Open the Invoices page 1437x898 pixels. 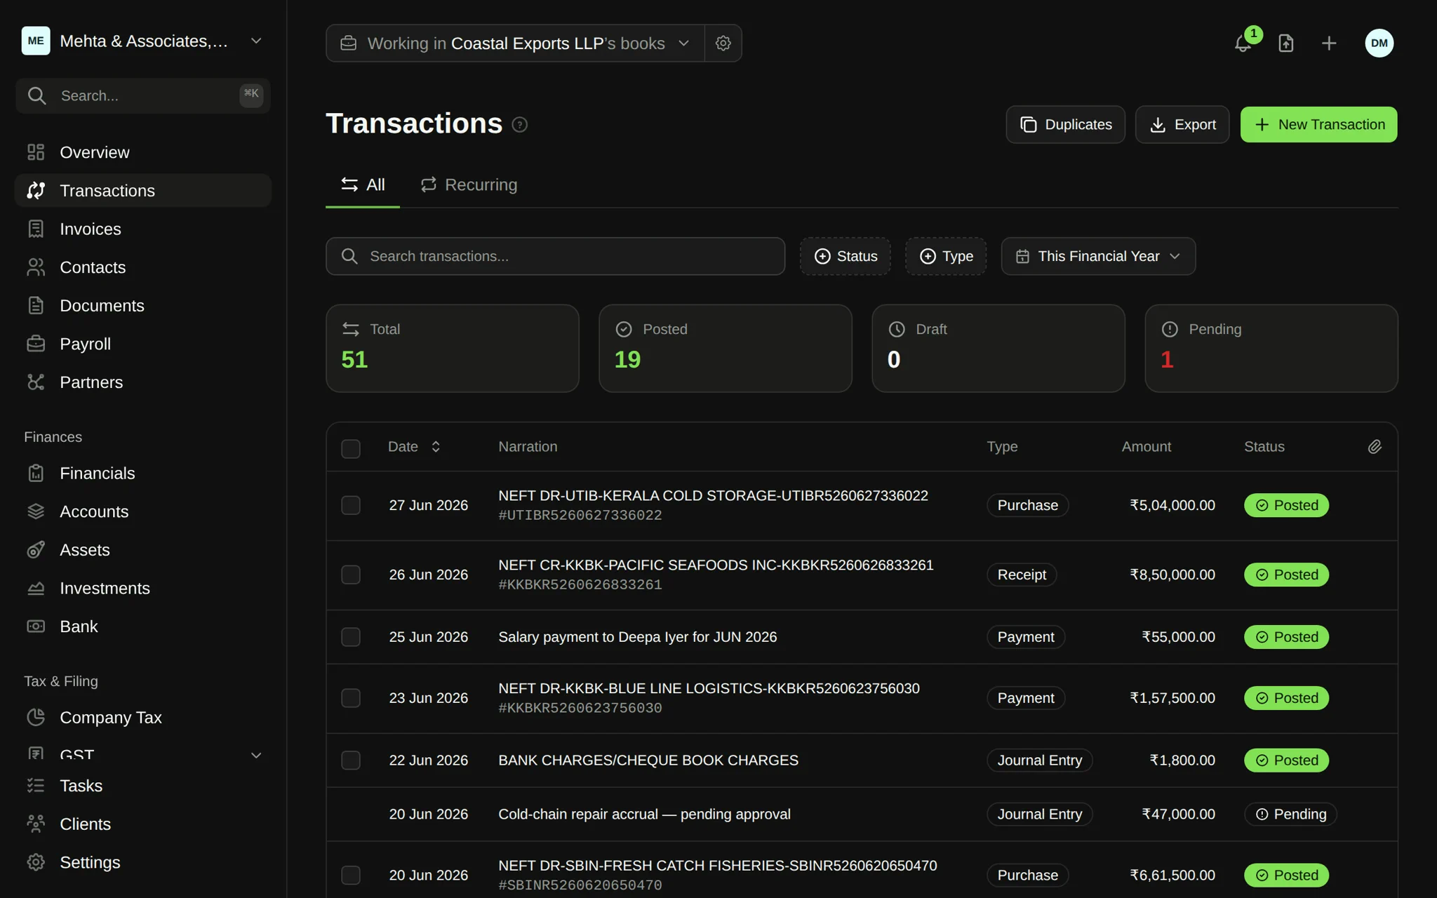[142, 229]
